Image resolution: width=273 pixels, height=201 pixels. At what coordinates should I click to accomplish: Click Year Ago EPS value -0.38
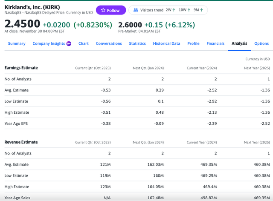pyautogui.click(x=106, y=123)
